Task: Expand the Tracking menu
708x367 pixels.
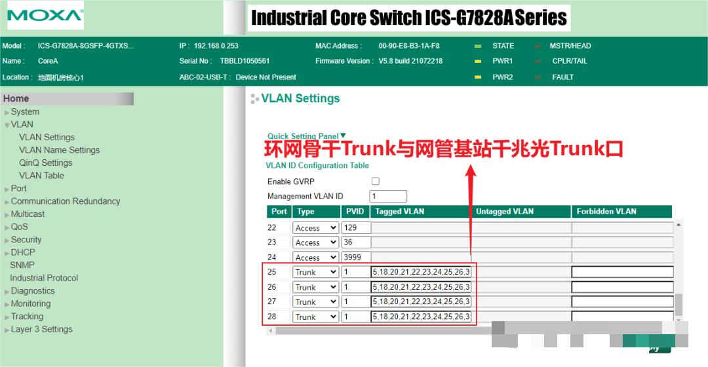Action: coord(7,317)
